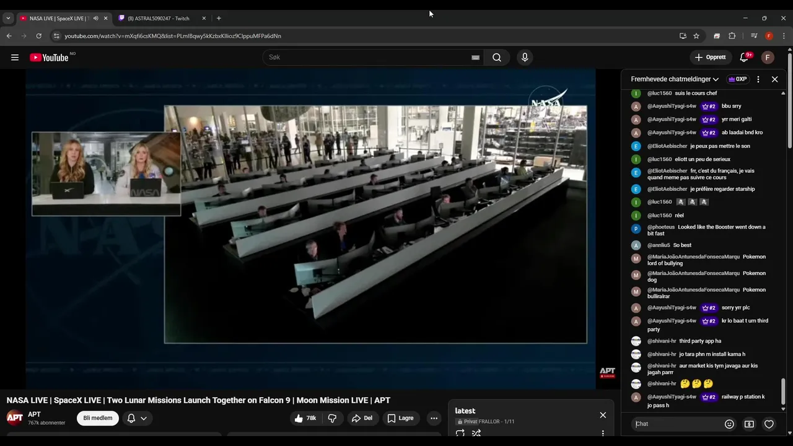This screenshot has height=446, width=793.
Task: Open notification settings dropdown next to the bell
Action: pyautogui.click(x=144, y=418)
